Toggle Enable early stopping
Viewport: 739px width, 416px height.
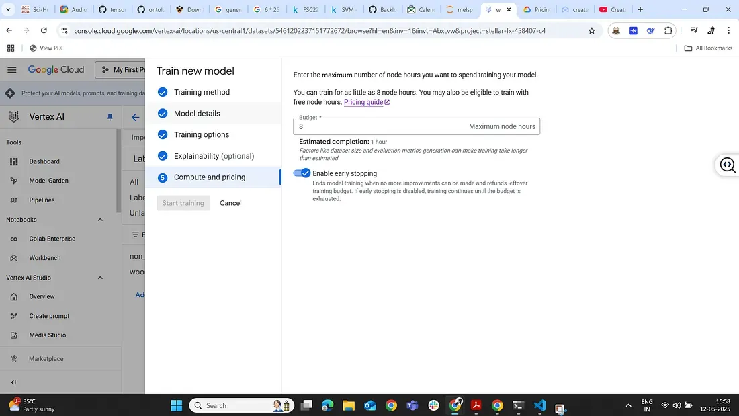point(302,173)
